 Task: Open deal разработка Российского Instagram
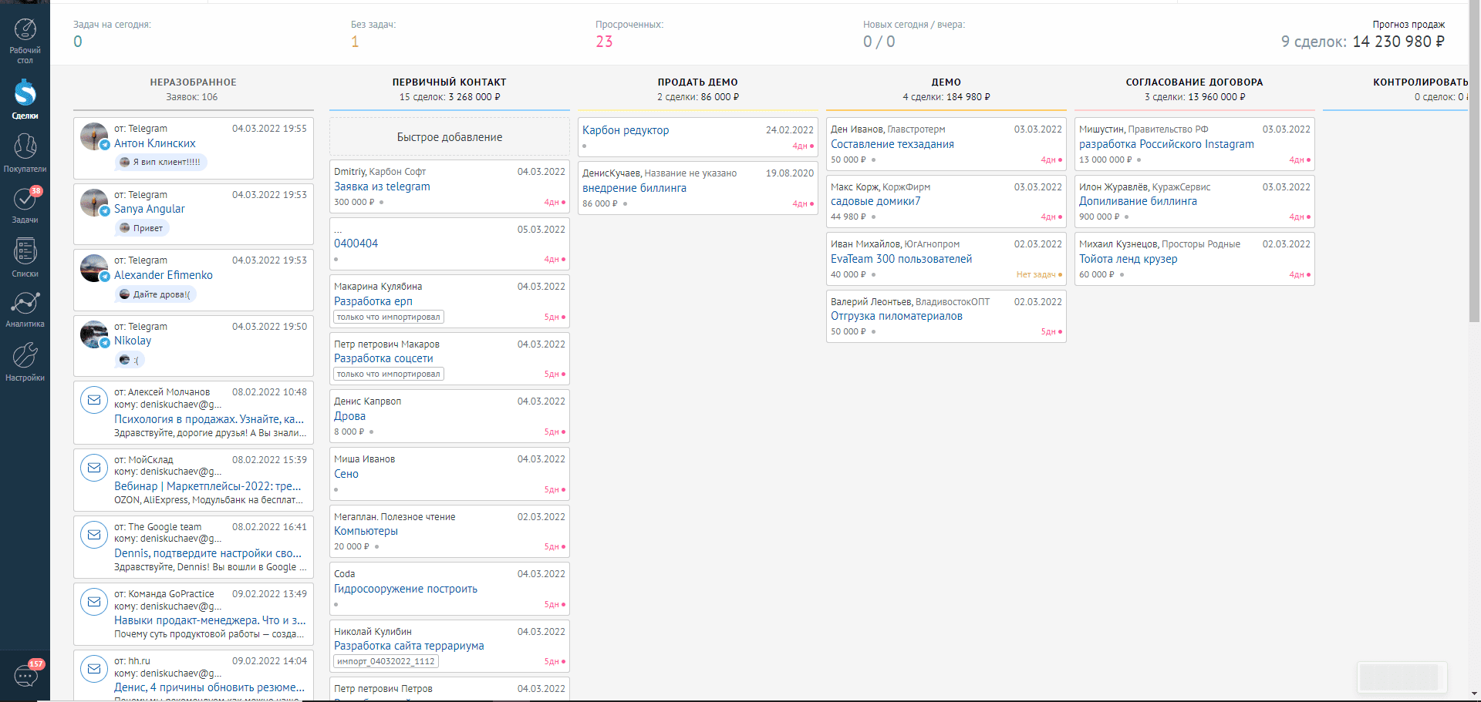point(1166,144)
